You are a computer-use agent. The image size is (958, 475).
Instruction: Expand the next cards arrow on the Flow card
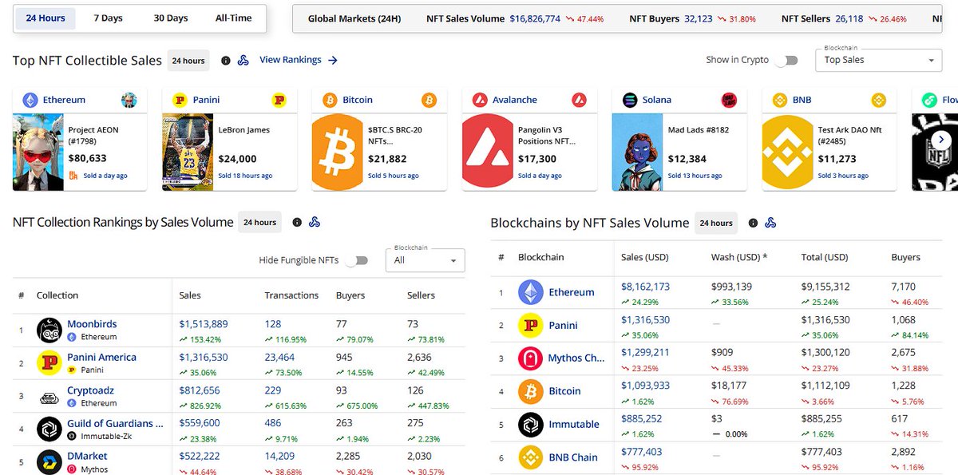click(940, 137)
